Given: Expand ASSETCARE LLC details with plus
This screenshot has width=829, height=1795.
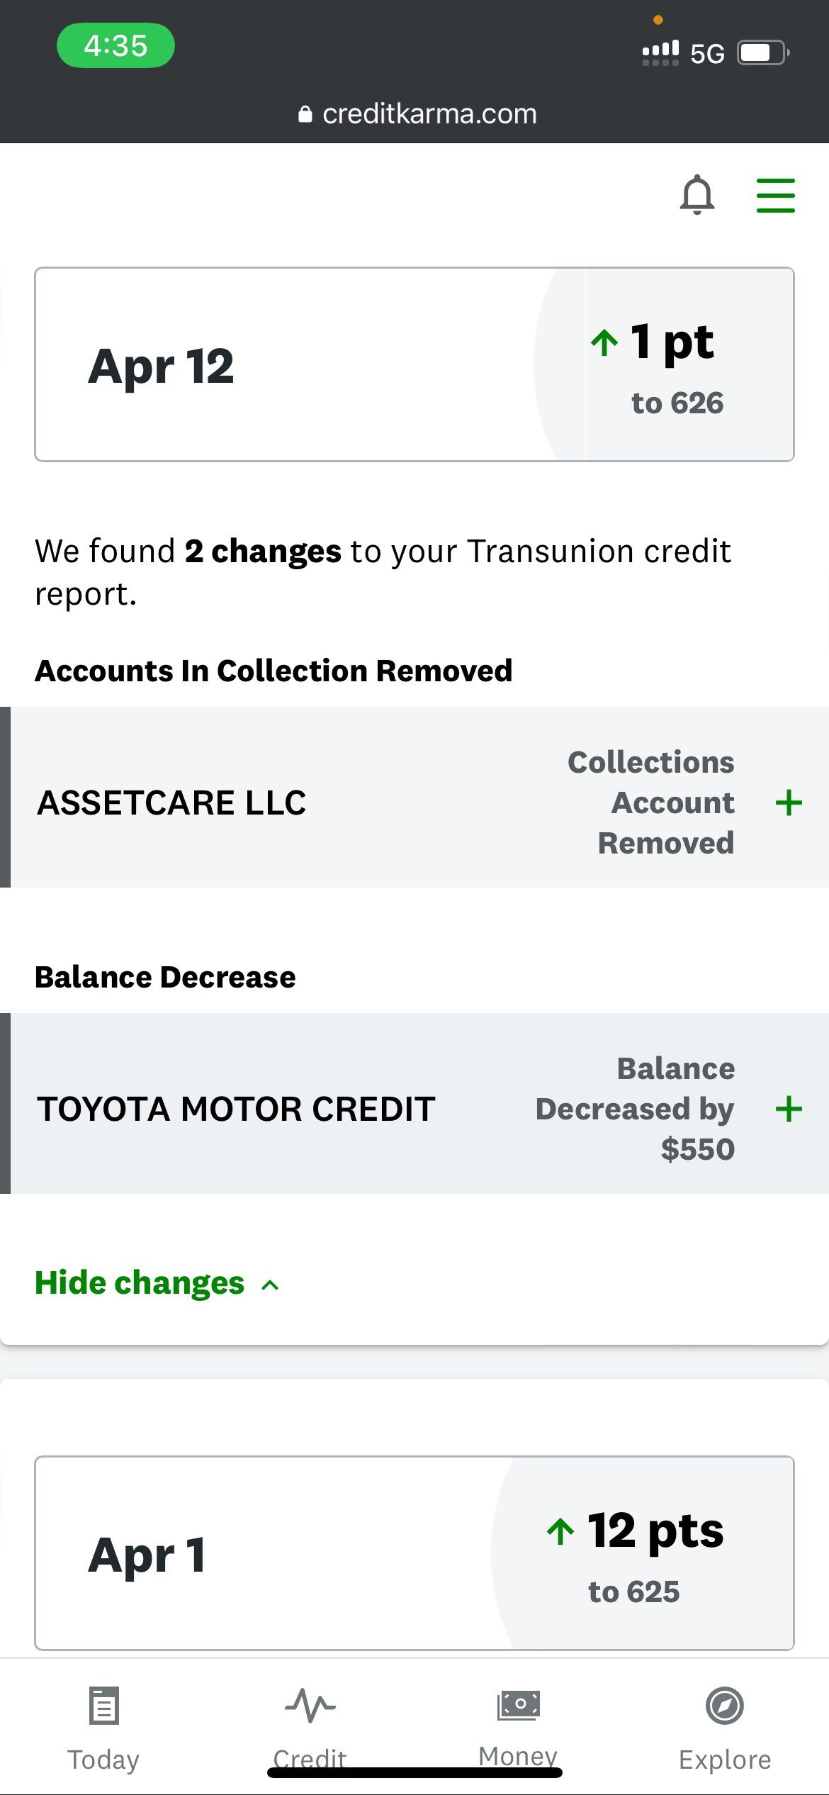Looking at the screenshot, I should 789,803.
